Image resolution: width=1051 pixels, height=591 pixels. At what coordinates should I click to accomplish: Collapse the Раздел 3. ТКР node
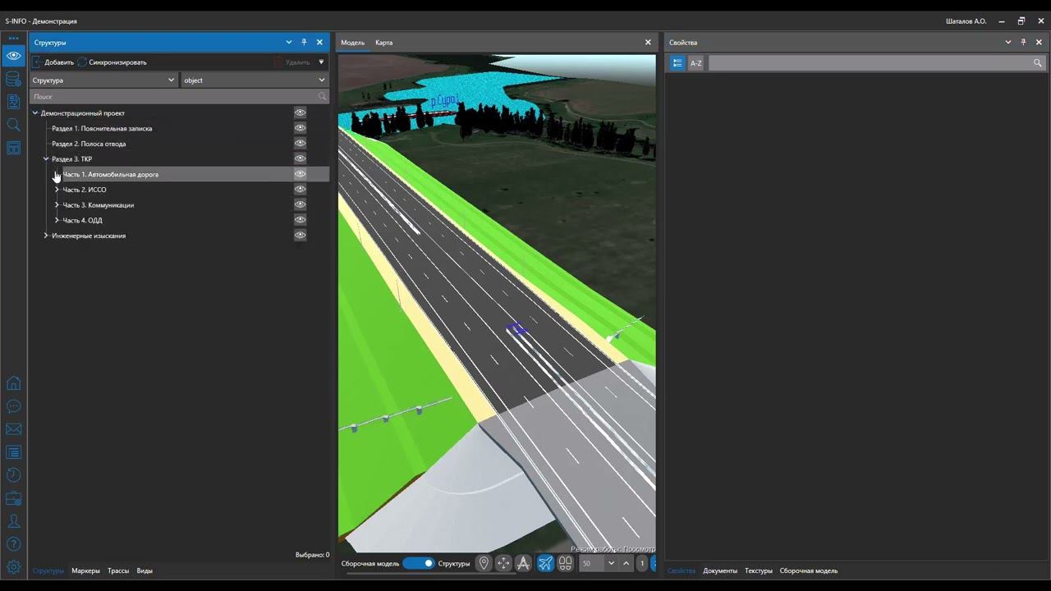click(x=46, y=159)
